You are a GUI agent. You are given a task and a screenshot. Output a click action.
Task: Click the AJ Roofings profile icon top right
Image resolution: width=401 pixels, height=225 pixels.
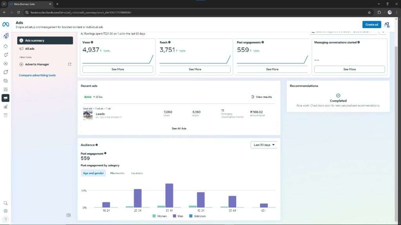387,25
